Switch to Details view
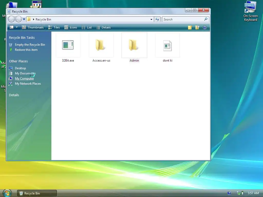This screenshot has width=263, height=197. pos(104,27)
